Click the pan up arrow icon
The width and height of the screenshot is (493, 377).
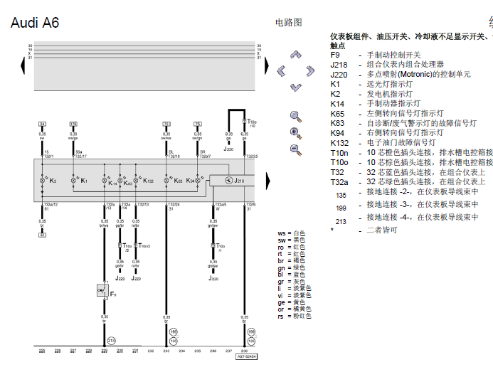click(295, 55)
